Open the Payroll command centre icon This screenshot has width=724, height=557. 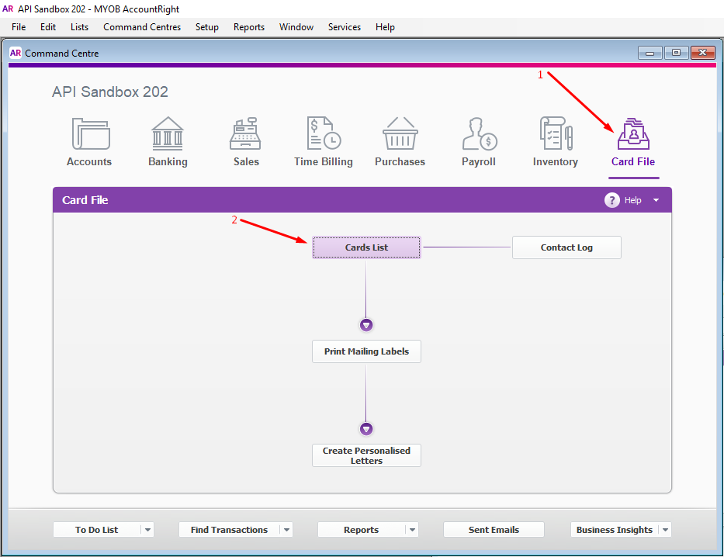(x=480, y=134)
